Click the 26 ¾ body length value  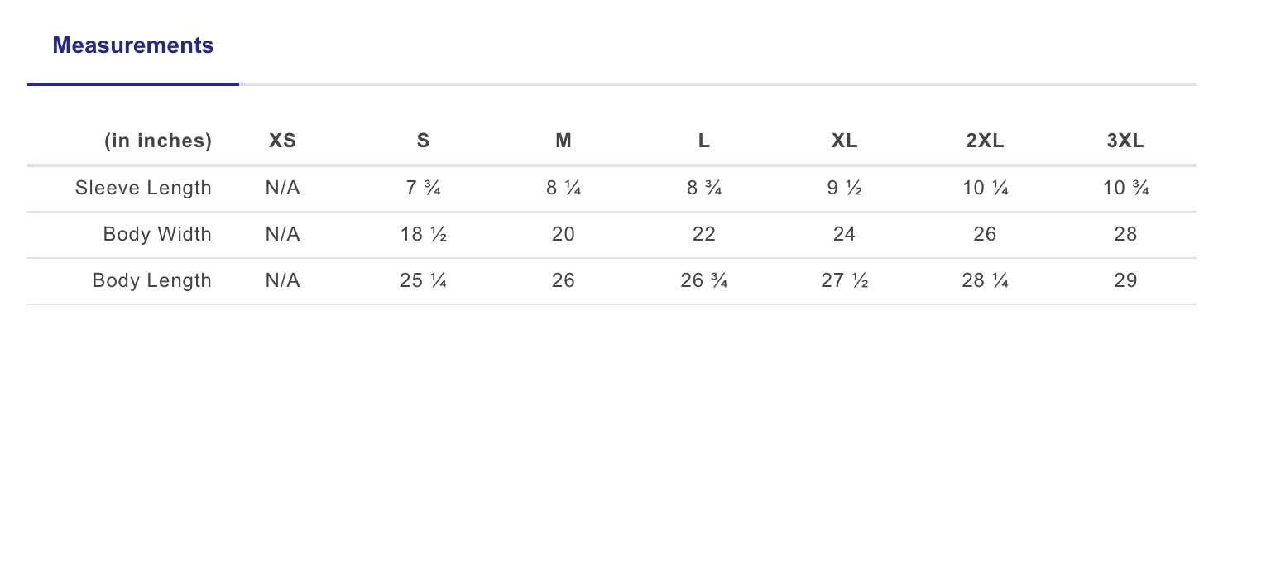pos(703,280)
